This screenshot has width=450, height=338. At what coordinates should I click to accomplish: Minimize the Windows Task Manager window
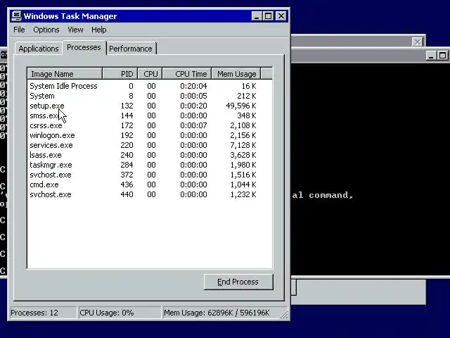(x=257, y=16)
